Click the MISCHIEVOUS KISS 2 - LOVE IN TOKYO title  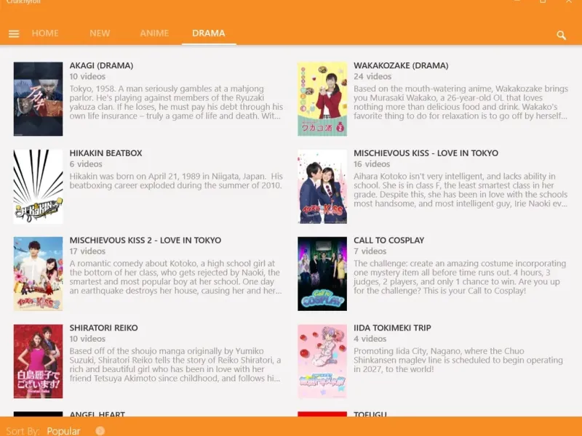(x=145, y=241)
